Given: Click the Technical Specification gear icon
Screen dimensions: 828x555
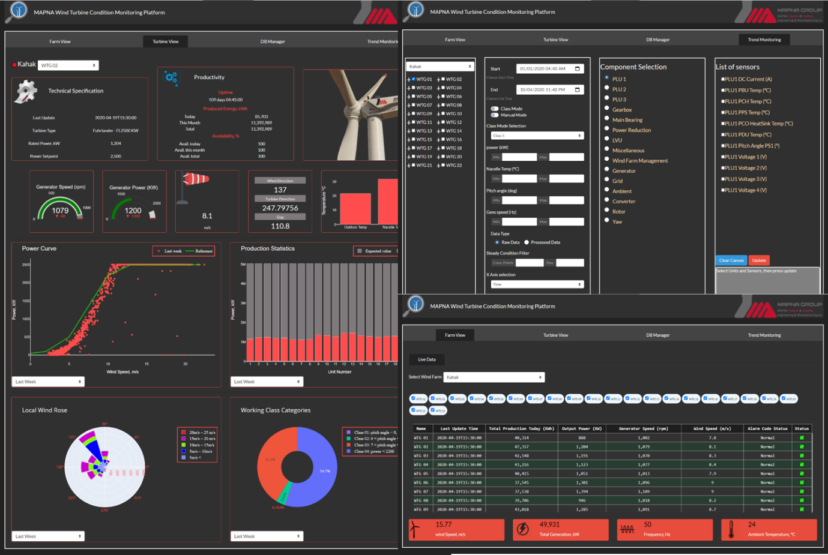Looking at the screenshot, I should click(26, 91).
